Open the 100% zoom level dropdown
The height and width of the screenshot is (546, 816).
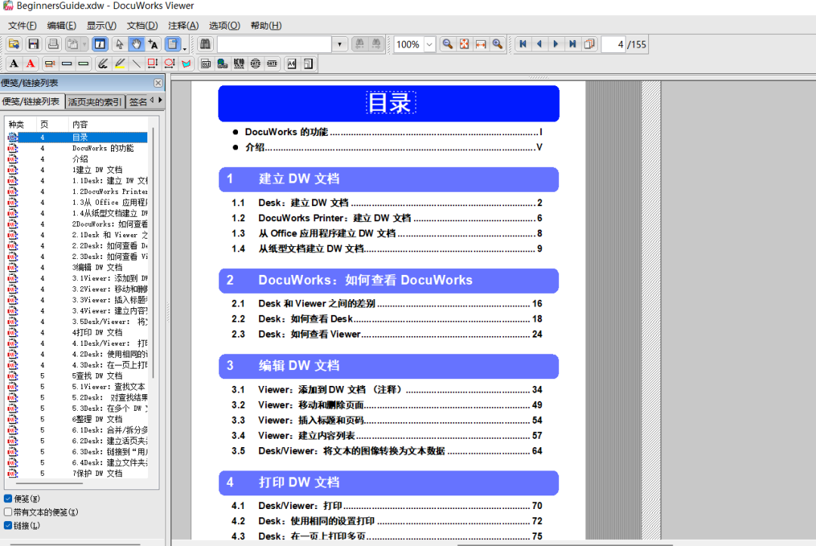coord(429,45)
